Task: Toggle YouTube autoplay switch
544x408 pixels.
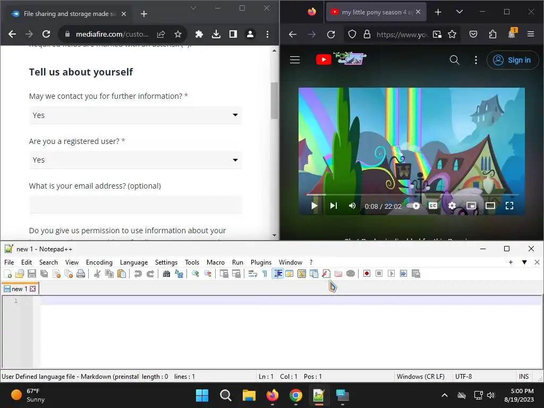Action: 413,206
